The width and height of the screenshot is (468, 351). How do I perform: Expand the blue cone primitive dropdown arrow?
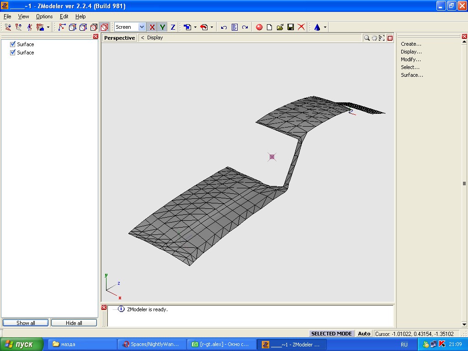pos(325,27)
